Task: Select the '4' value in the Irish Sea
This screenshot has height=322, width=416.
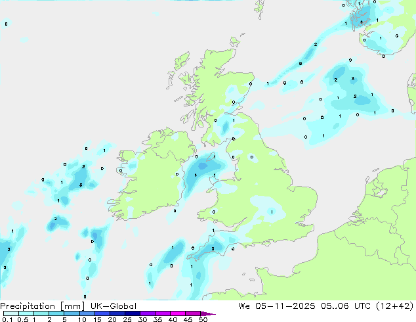Action: [x=196, y=175]
